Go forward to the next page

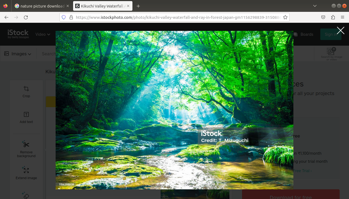(16, 17)
